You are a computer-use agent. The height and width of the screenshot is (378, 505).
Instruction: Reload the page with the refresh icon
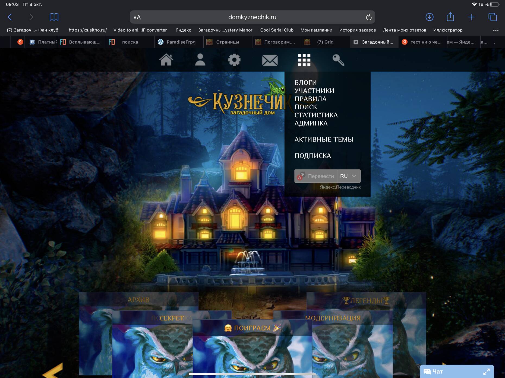point(368,17)
